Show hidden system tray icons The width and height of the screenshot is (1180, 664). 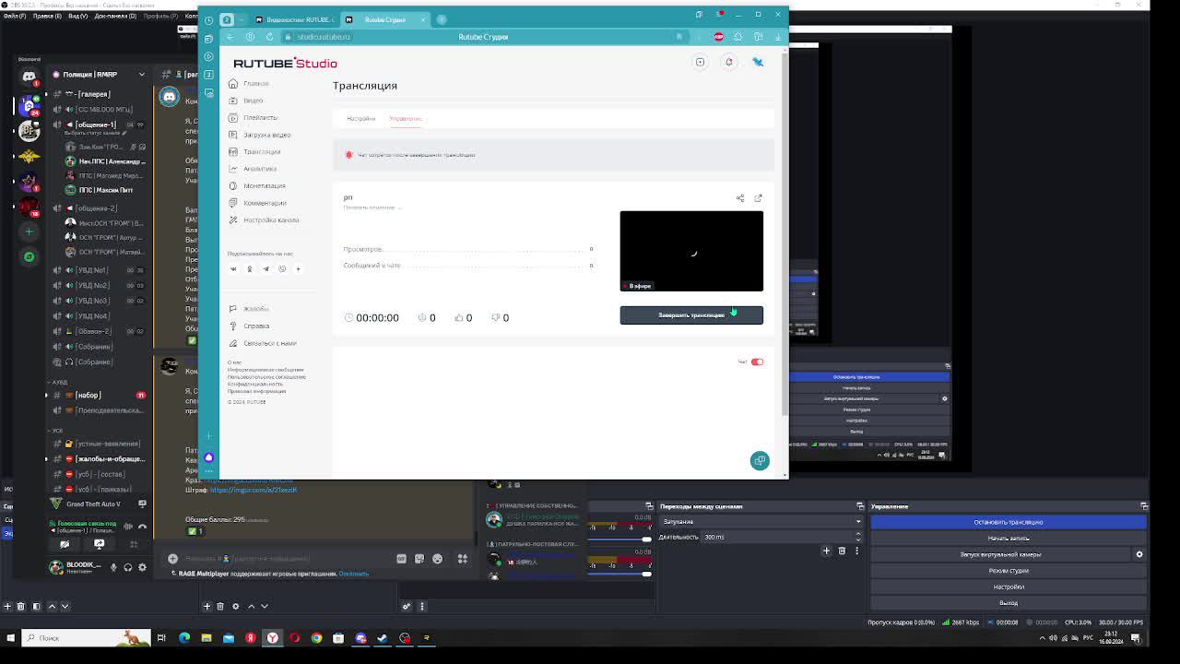click(x=1042, y=637)
